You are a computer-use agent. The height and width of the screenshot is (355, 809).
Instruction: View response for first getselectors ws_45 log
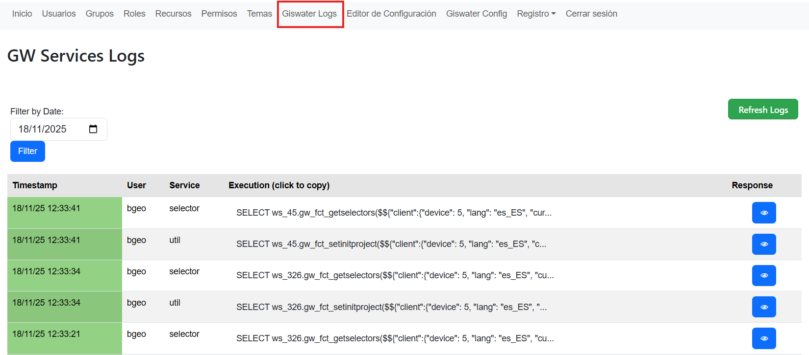point(763,213)
